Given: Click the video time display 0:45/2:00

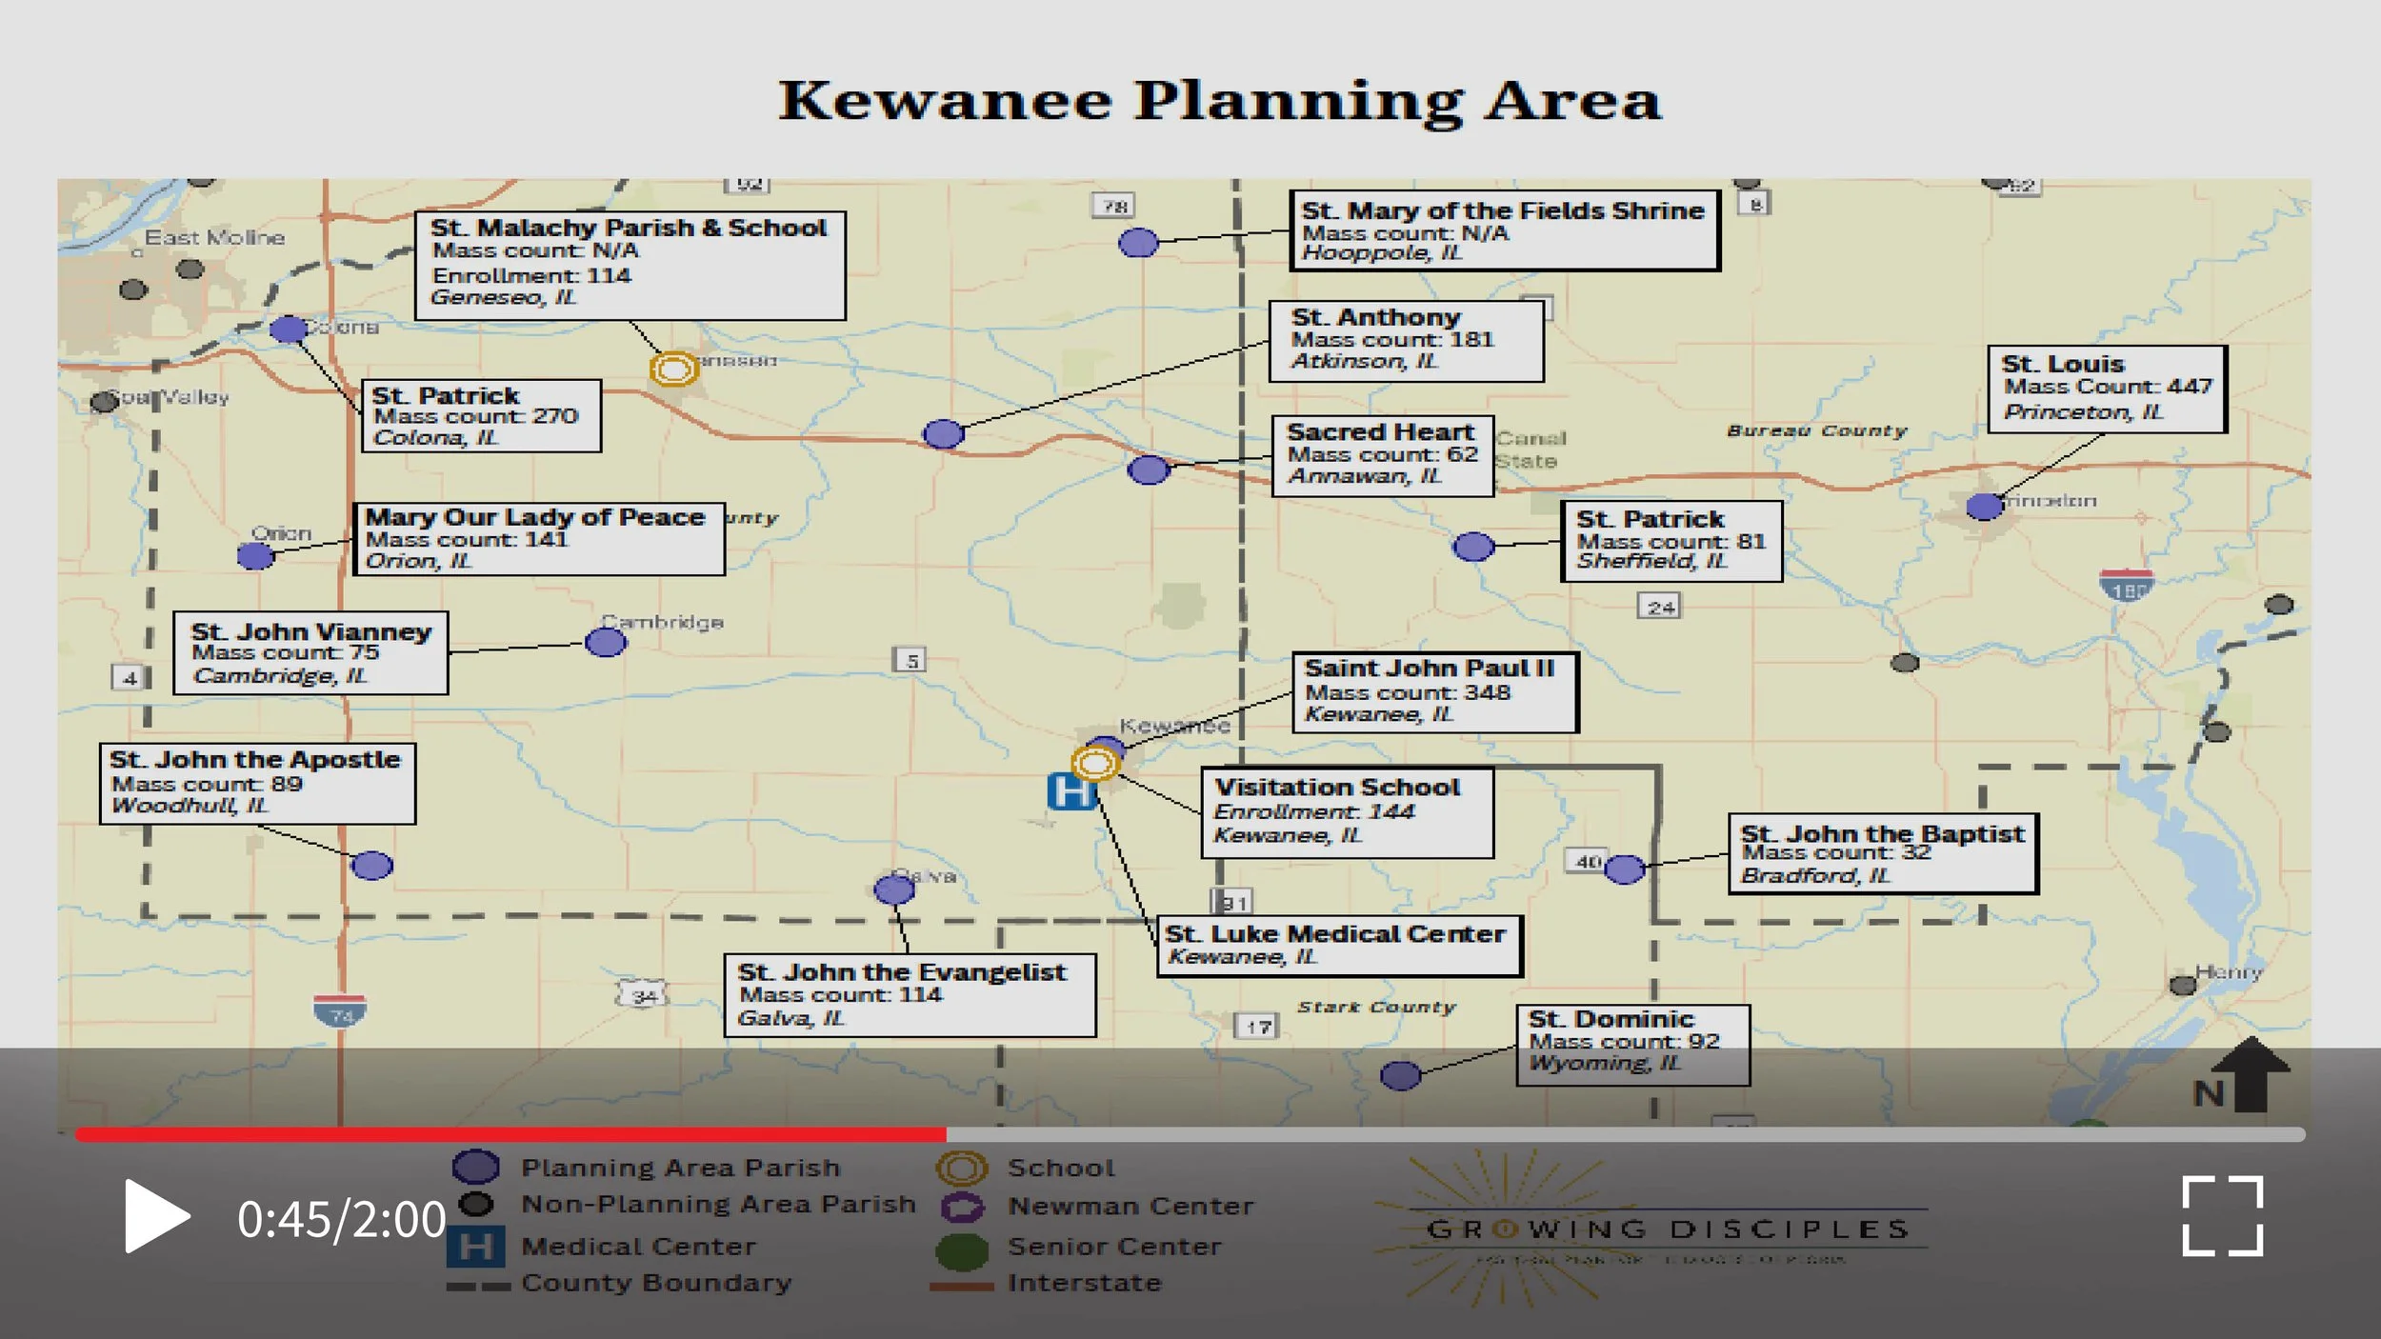Looking at the screenshot, I should [x=341, y=1220].
